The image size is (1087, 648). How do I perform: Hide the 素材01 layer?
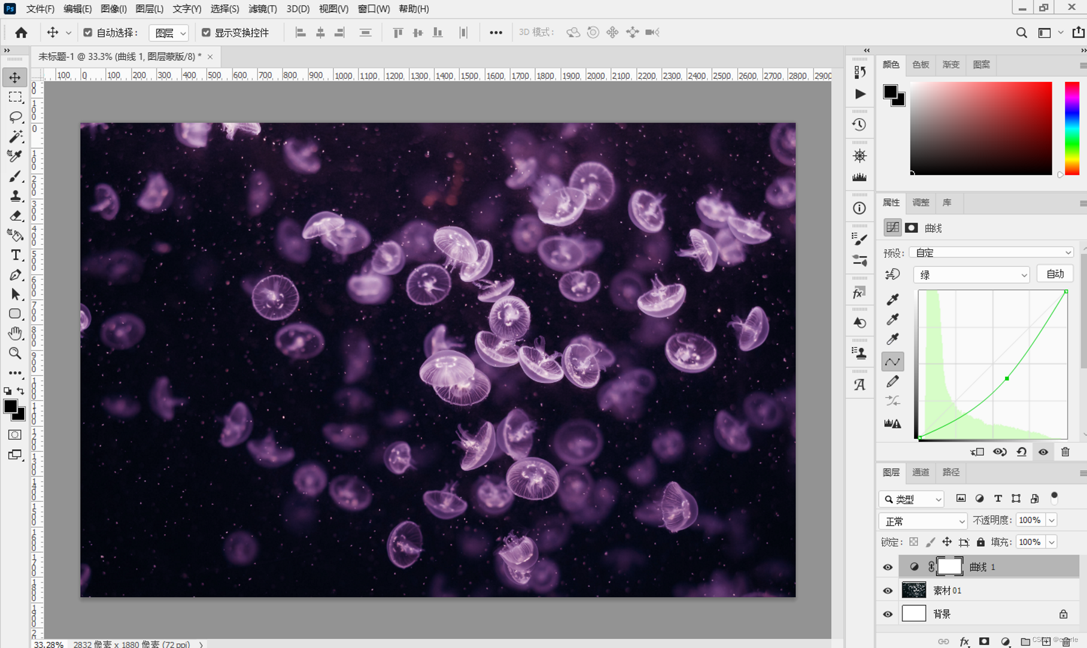coord(887,591)
